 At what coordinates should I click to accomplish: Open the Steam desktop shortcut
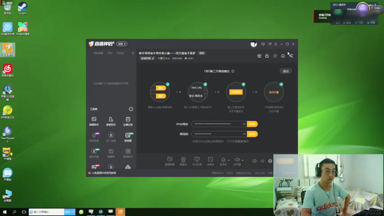(23, 8)
